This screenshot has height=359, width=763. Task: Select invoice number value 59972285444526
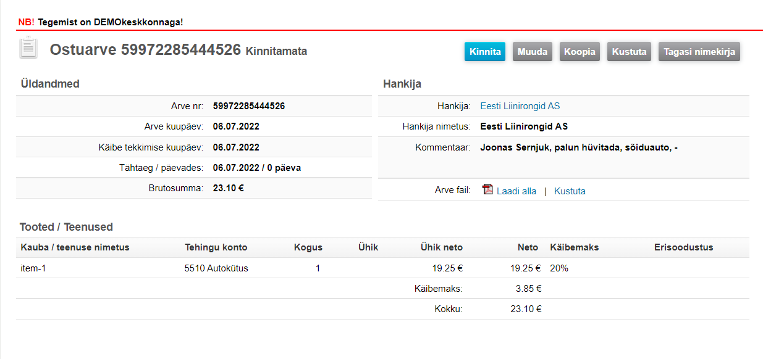click(249, 106)
